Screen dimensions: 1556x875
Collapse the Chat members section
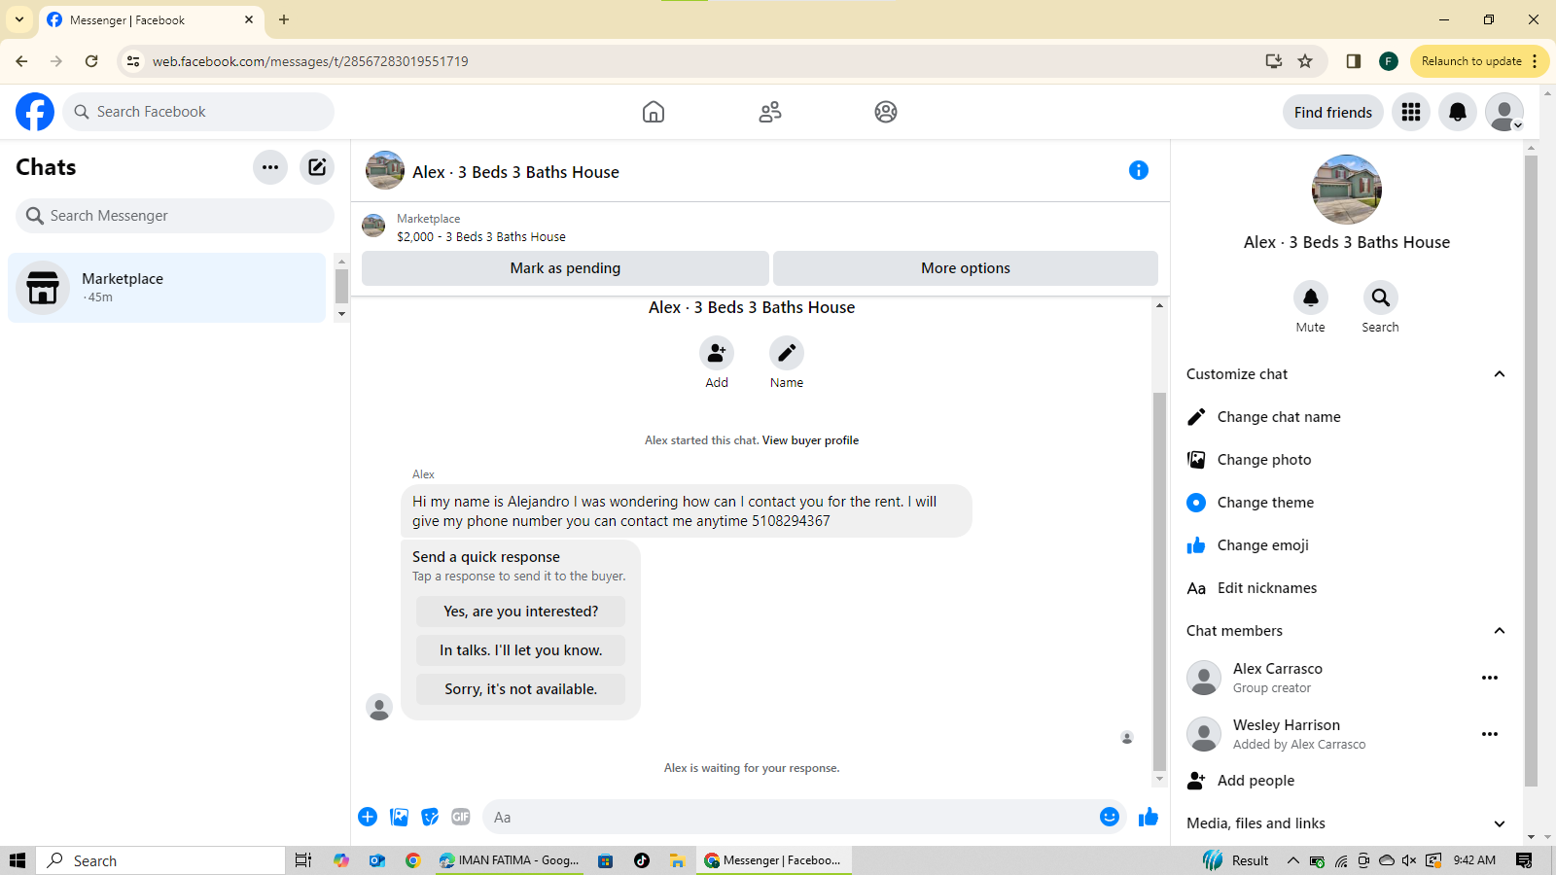[x=1500, y=631]
